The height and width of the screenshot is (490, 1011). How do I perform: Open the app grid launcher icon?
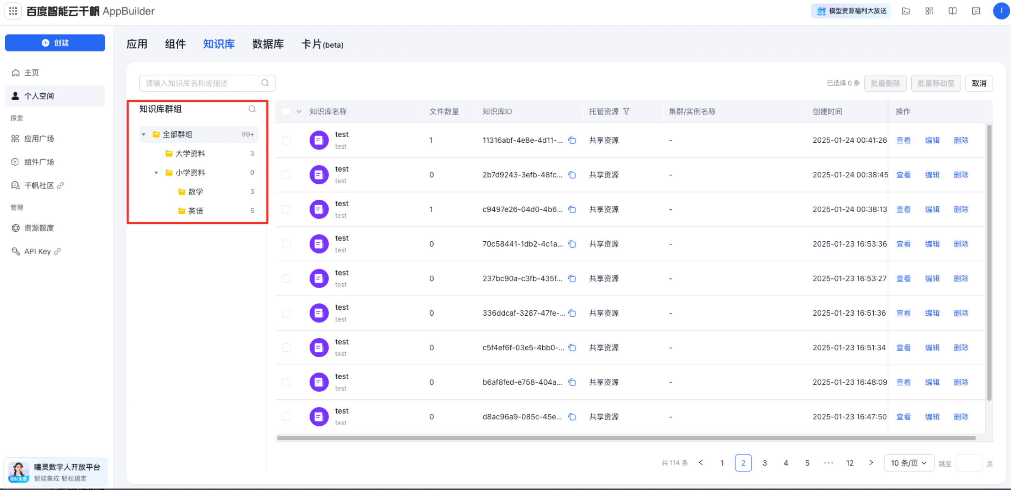pos(13,11)
